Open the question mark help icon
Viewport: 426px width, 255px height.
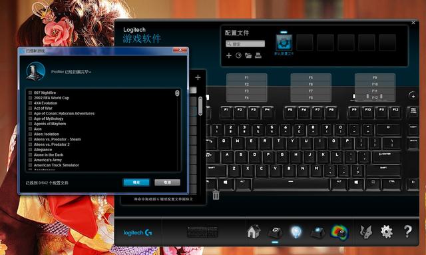(407, 232)
